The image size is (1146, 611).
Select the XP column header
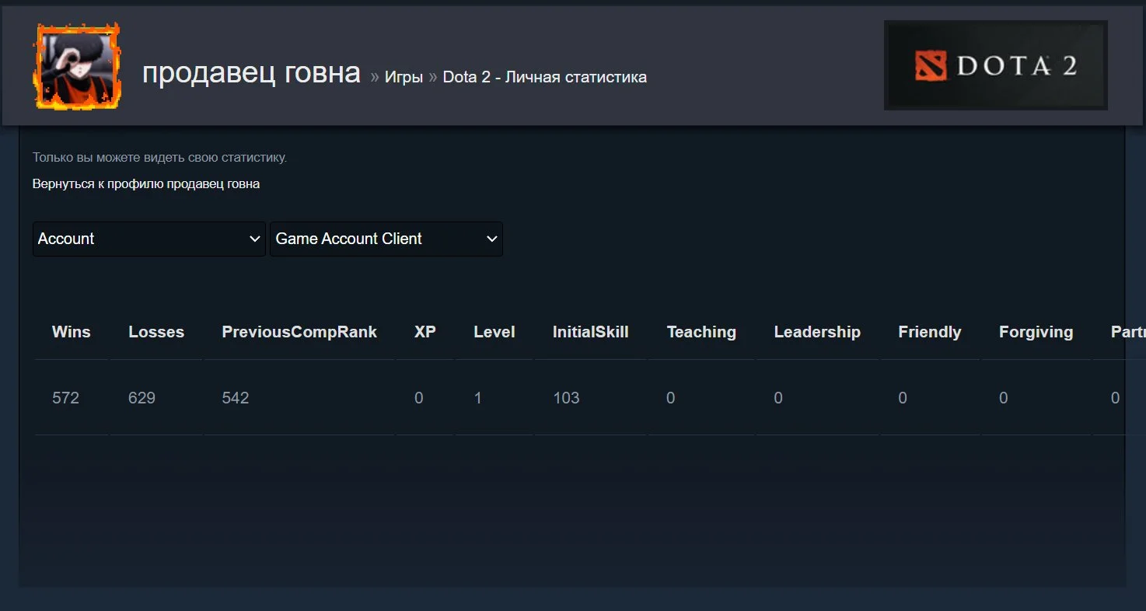pyautogui.click(x=425, y=332)
